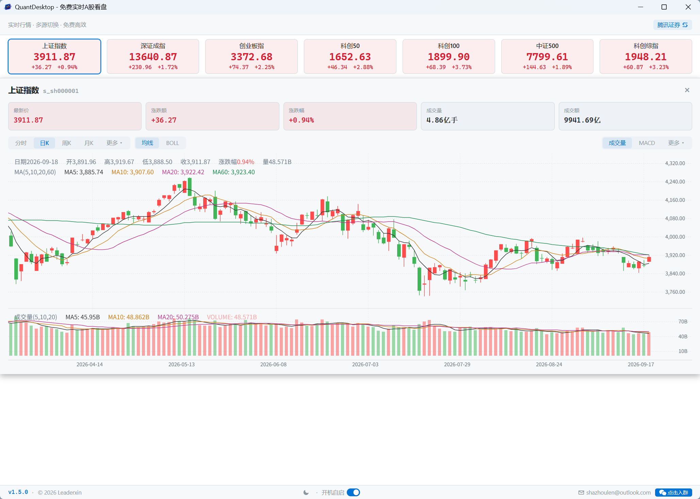Expand the period 更多 dropdown
700x499 pixels.
(x=114, y=143)
